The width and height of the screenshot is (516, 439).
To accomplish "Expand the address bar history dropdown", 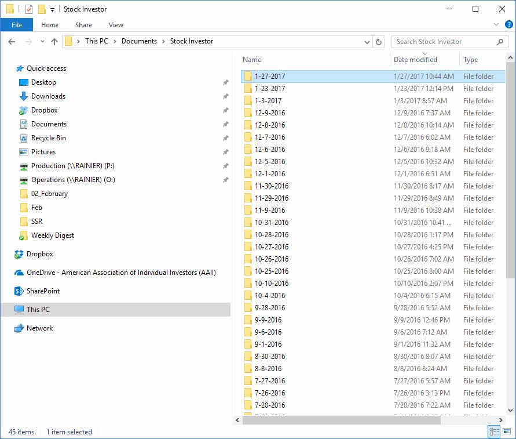I will click(x=367, y=41).
